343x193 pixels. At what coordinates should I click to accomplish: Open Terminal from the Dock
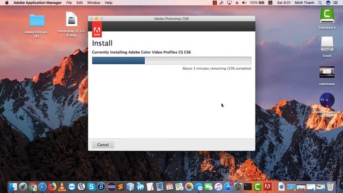(248, 187)
